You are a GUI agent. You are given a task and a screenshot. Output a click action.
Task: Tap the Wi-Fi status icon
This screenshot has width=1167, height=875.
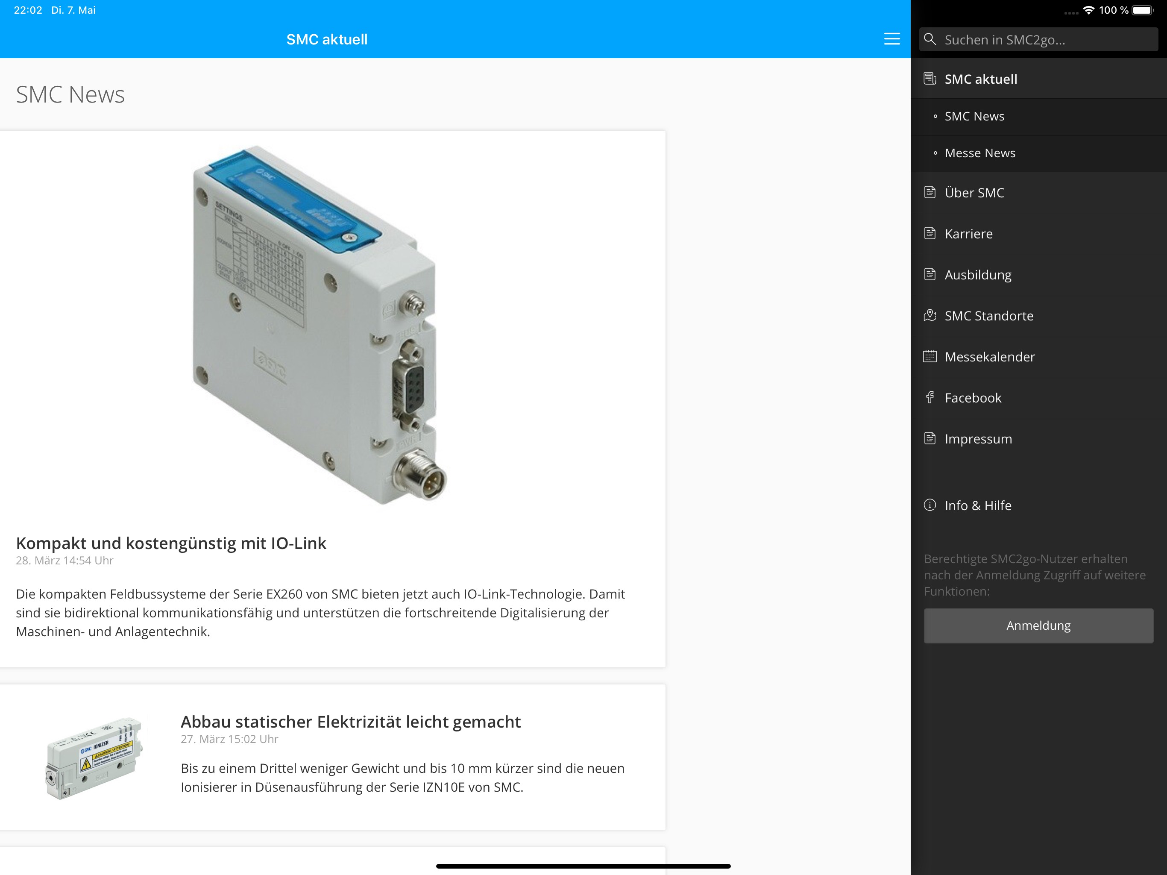pos(1088,10)
